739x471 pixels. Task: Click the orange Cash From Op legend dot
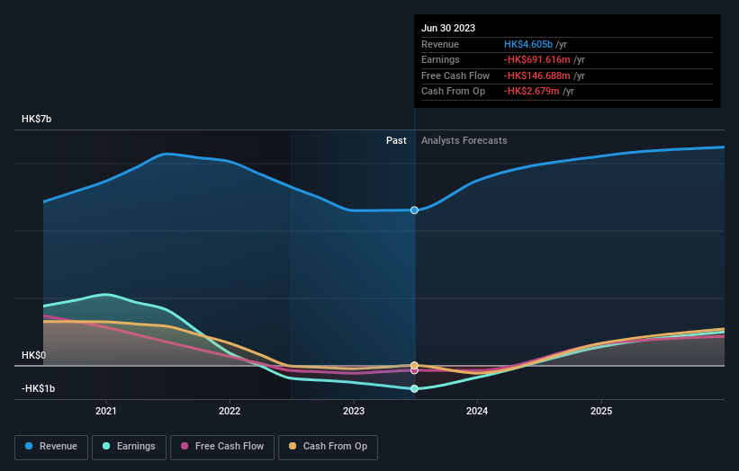click(293, 446)
